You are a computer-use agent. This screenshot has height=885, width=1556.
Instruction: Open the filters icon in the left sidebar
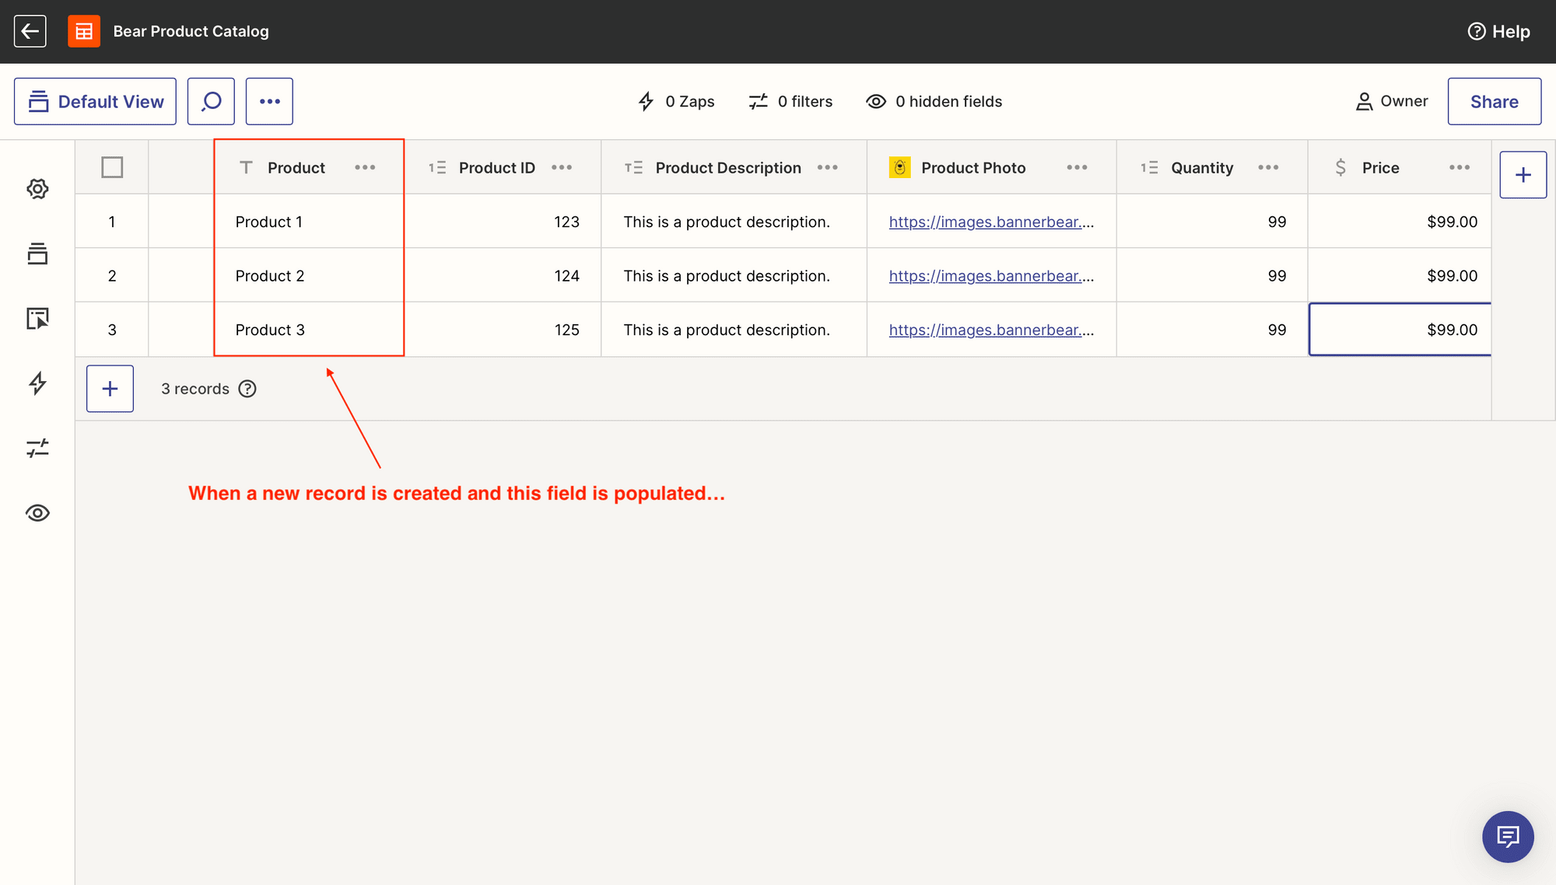coord(37,448)
